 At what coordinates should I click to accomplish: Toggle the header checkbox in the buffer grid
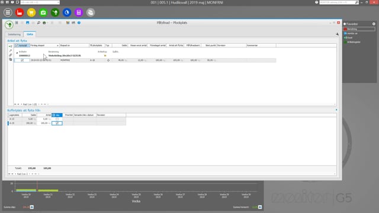coord(54,115)
